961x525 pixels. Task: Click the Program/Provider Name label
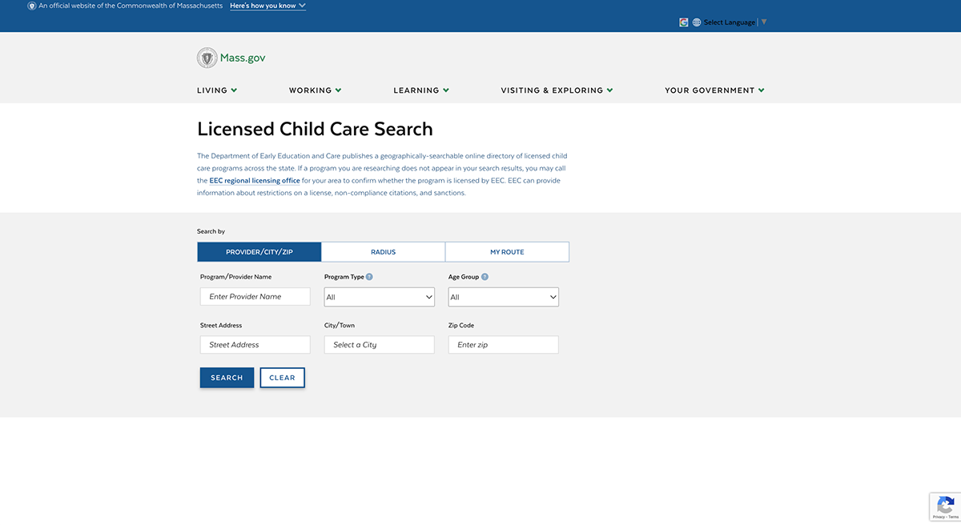point(236,277)
